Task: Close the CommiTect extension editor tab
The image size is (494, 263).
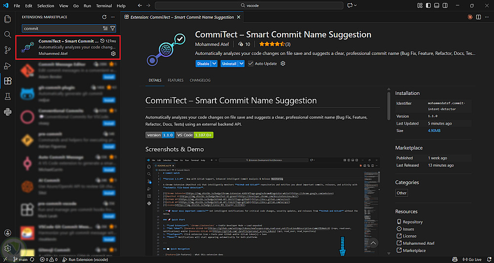Action: pyautogui.click(x=239, y=17)
